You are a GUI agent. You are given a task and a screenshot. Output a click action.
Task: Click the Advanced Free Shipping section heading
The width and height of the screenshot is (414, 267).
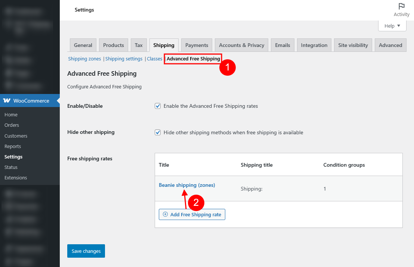(102, 73)
